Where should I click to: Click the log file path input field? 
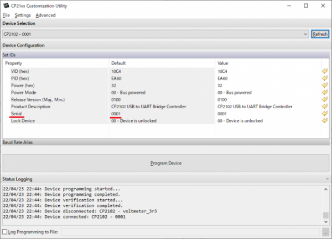pyautogui.click(x=190, y=232)
